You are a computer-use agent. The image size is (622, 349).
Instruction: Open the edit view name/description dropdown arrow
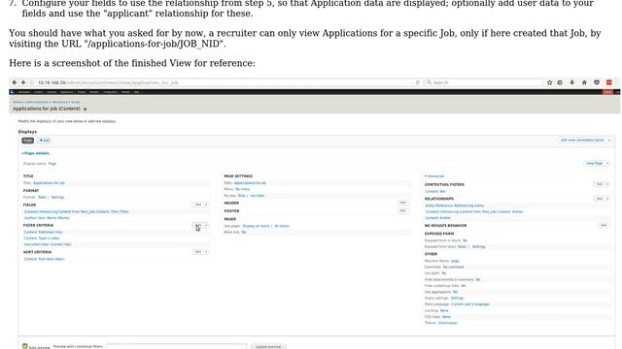pyautogui.click(x=609, y=140)
